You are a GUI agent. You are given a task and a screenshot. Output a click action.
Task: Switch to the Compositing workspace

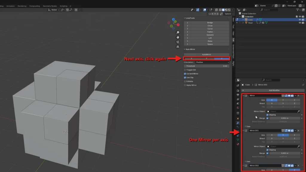tap(35, 6)
